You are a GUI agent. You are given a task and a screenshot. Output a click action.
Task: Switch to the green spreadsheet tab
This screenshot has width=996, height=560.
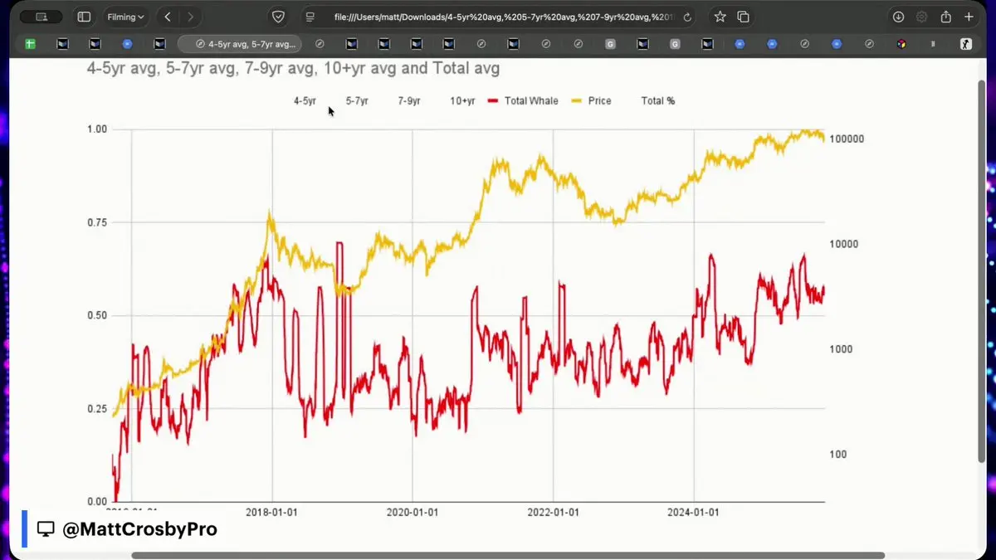pos(30,44)
